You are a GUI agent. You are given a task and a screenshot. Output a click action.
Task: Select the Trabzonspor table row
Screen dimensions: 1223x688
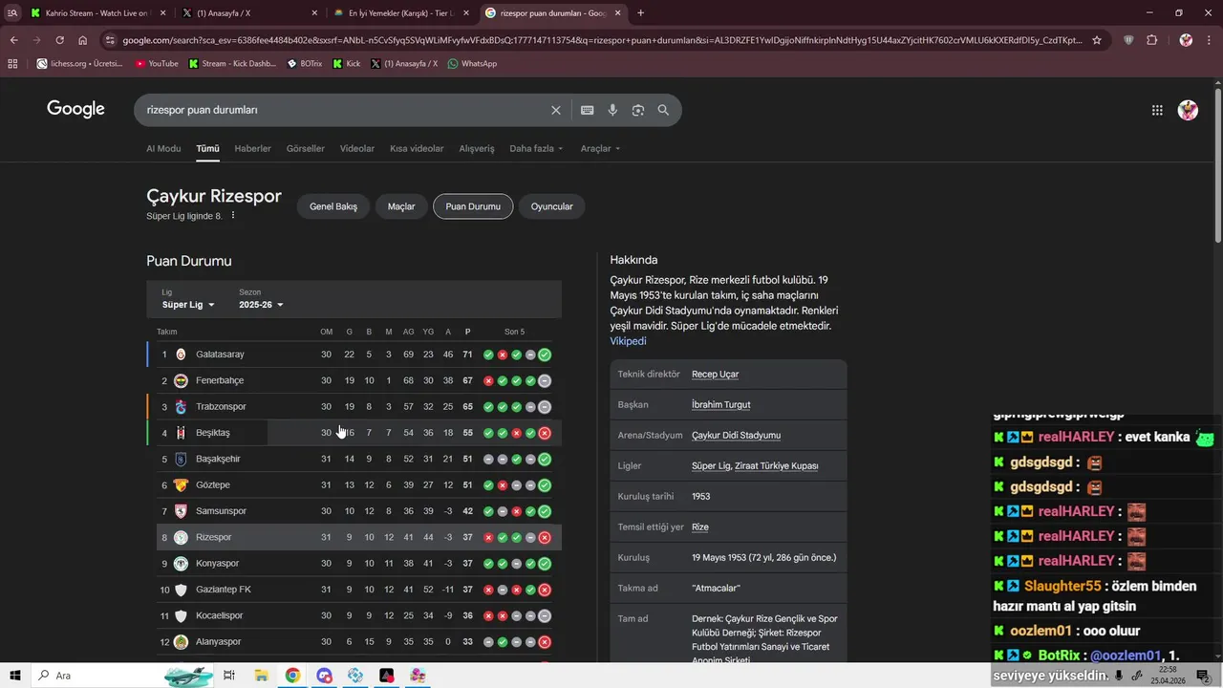[x=354, y=406]
